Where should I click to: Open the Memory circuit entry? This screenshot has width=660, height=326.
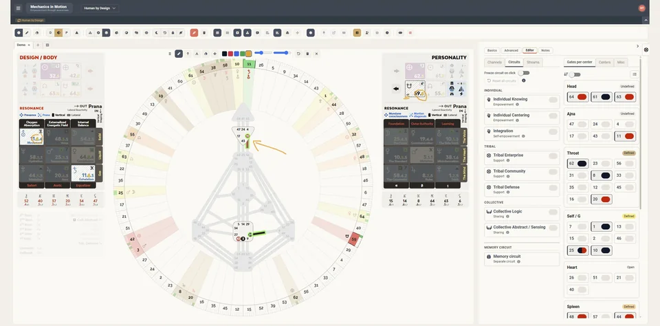coord(522,259)
